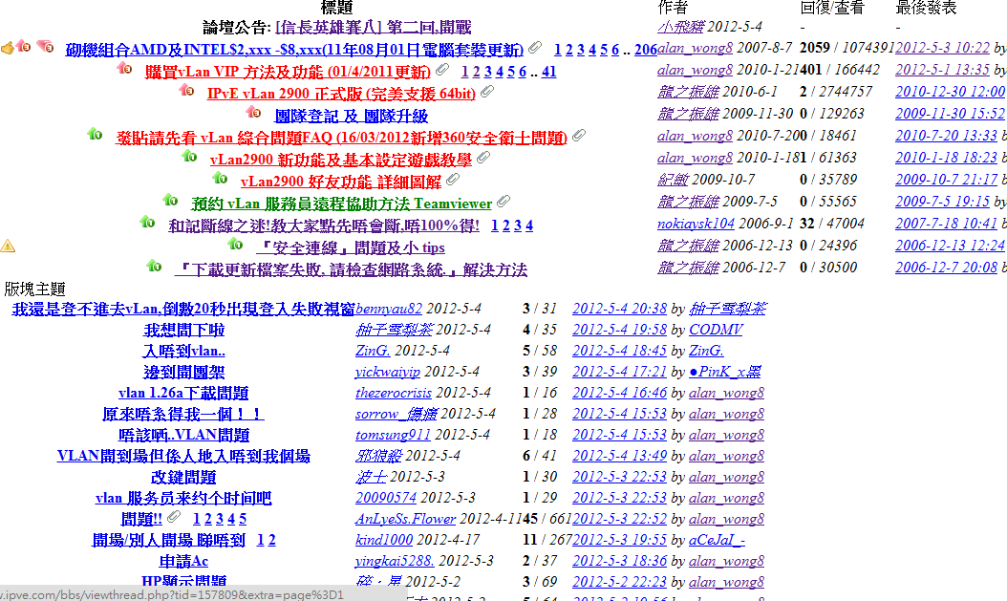Open thread HP顯示問題
Viewport: 1007px width, 601px height.
[x=183, y=582]
